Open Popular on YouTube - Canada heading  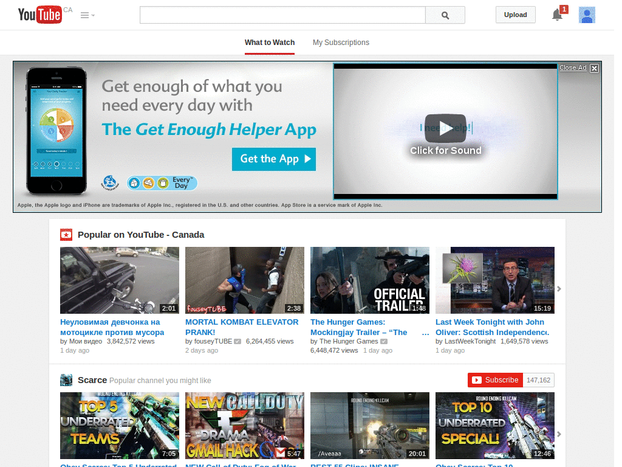141,235
